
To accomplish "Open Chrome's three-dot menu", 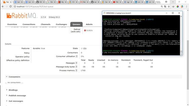I will (x=187, y=6).
